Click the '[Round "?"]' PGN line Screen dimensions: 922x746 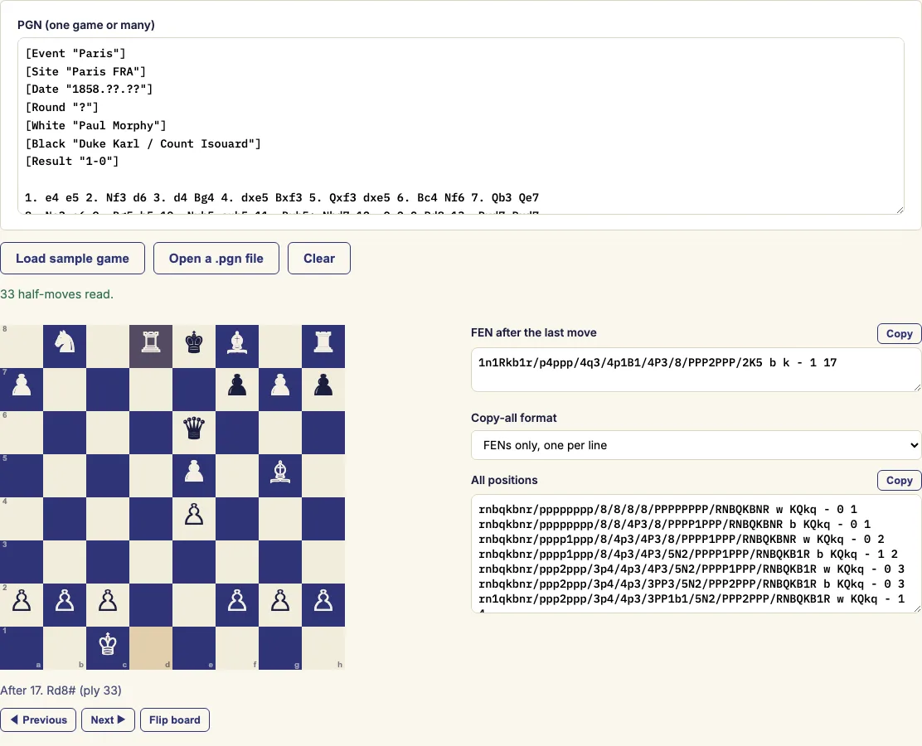pyautogui.click(x=61, y=108)
